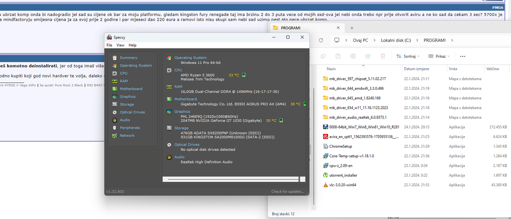
Task: Click the 38 °C motherboard temperature value
Action: [295, 104]
